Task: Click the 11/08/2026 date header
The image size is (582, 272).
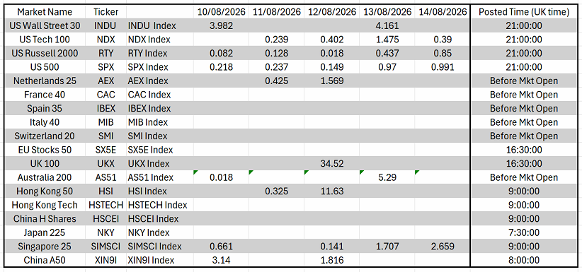Action: (277, 12)
